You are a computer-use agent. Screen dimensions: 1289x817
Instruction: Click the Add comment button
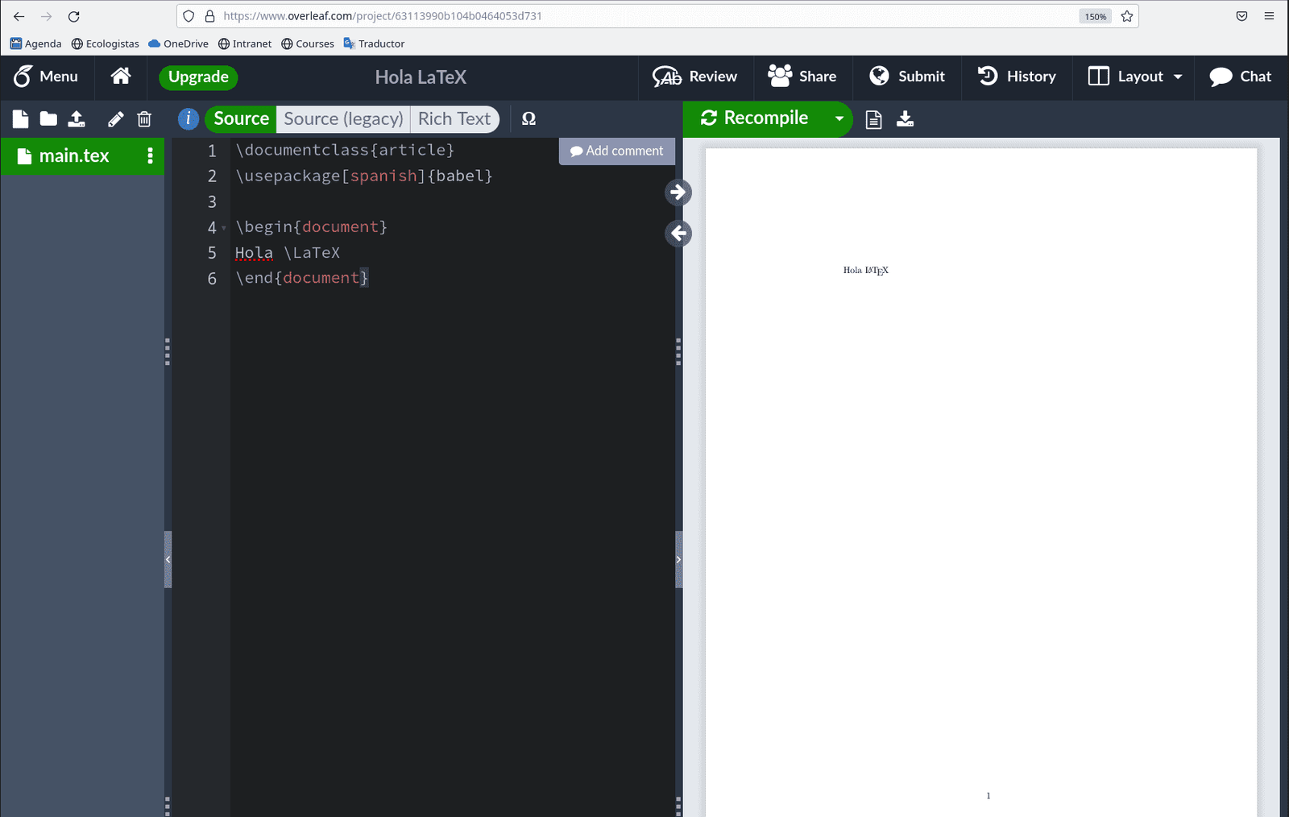click(617, 151)
